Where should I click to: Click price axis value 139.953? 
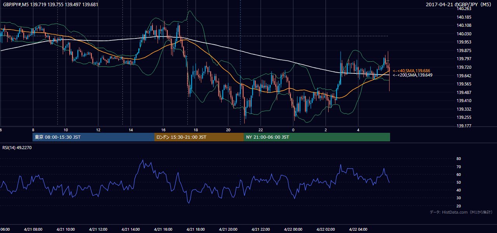pyautogui.click(x=465, y=42)
